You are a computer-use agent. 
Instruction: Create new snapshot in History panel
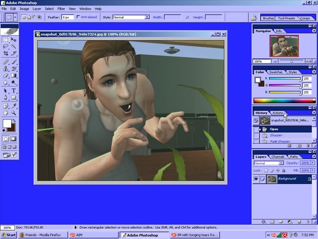(299, 146)
